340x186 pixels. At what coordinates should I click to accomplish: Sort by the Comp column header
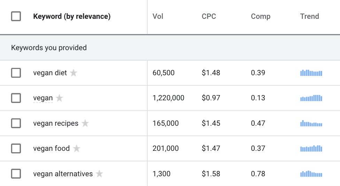261,16
